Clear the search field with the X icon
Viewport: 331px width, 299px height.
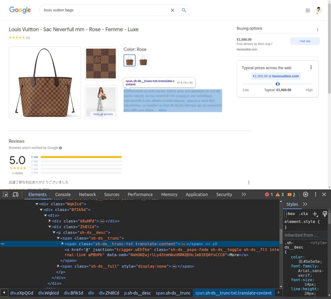click(172, 10)
